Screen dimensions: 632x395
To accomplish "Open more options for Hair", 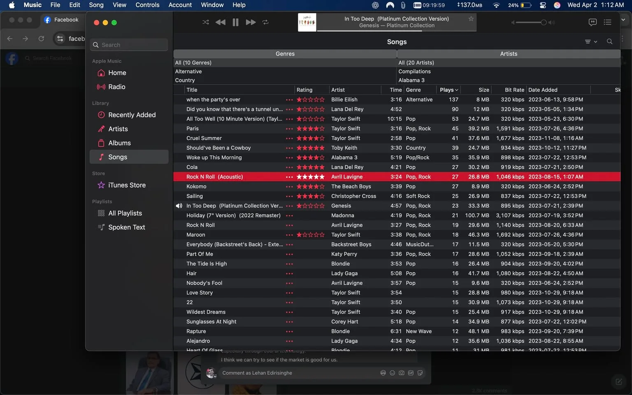I will tap(289, 274).
